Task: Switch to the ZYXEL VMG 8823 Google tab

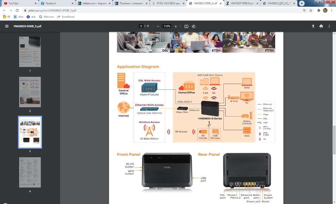Action: tap(168, 3)
